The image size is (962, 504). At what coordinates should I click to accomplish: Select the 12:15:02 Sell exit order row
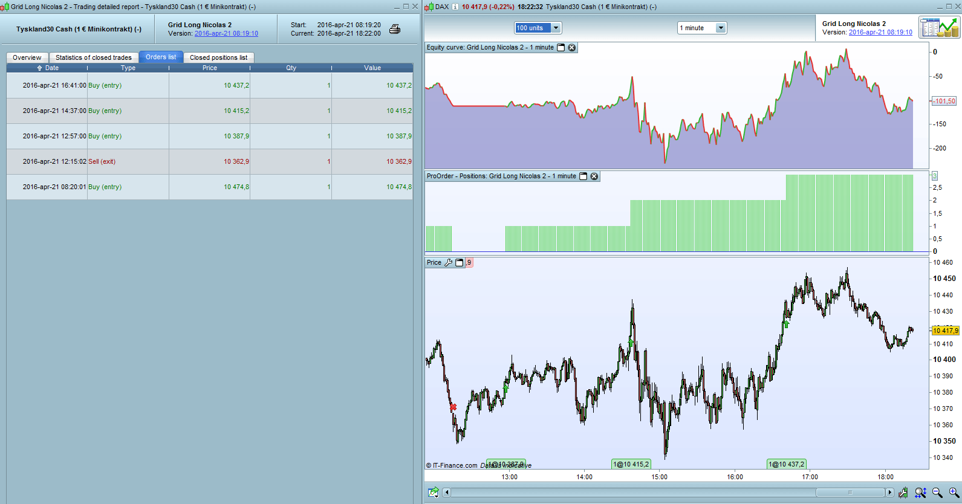click(x=210, y=161)
